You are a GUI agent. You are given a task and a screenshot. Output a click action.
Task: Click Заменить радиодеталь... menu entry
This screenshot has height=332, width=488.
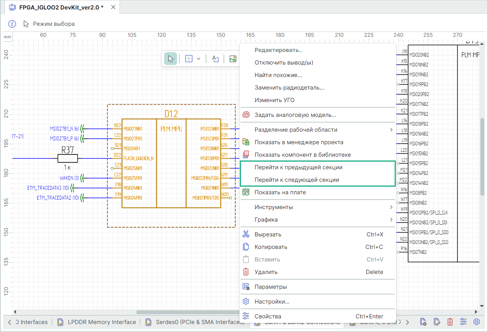pos(289,88)
